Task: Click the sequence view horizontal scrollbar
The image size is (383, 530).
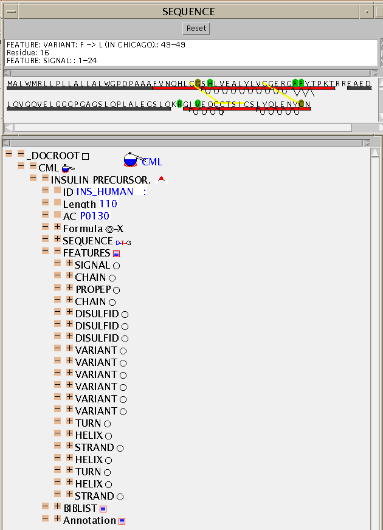Action: click(x=182, y=128)
